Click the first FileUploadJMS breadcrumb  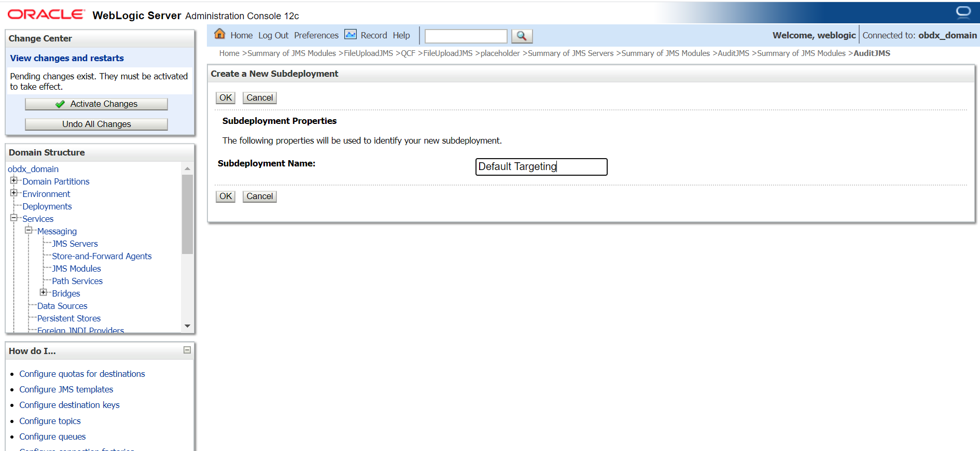point(368,53)
